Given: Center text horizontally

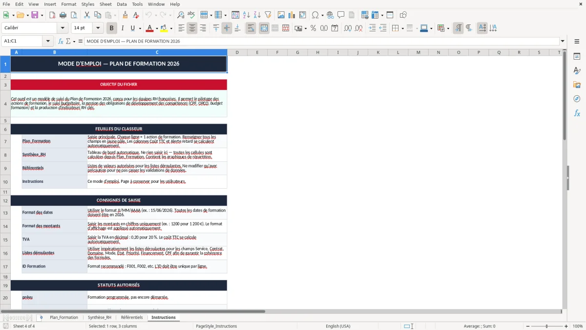Looking at the screenshot, I should pos(192,28).
